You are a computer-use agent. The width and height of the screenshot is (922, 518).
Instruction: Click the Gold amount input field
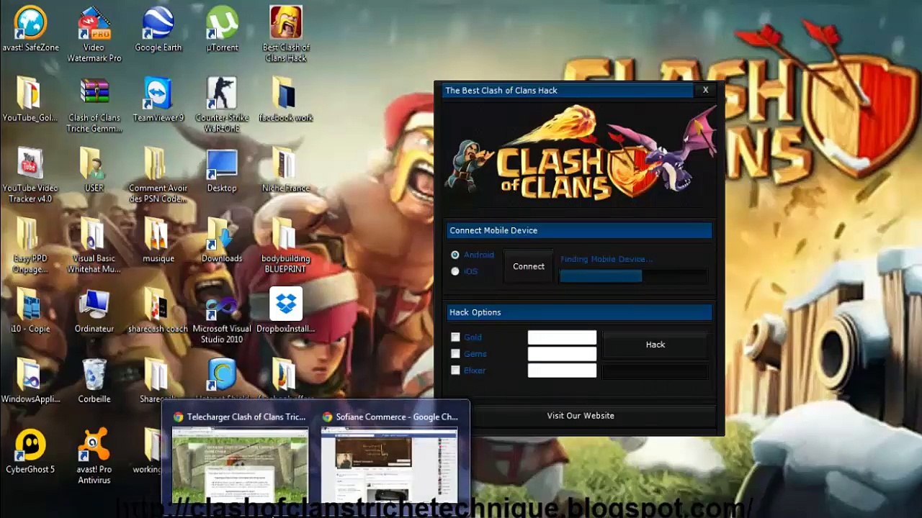point(562,337)
